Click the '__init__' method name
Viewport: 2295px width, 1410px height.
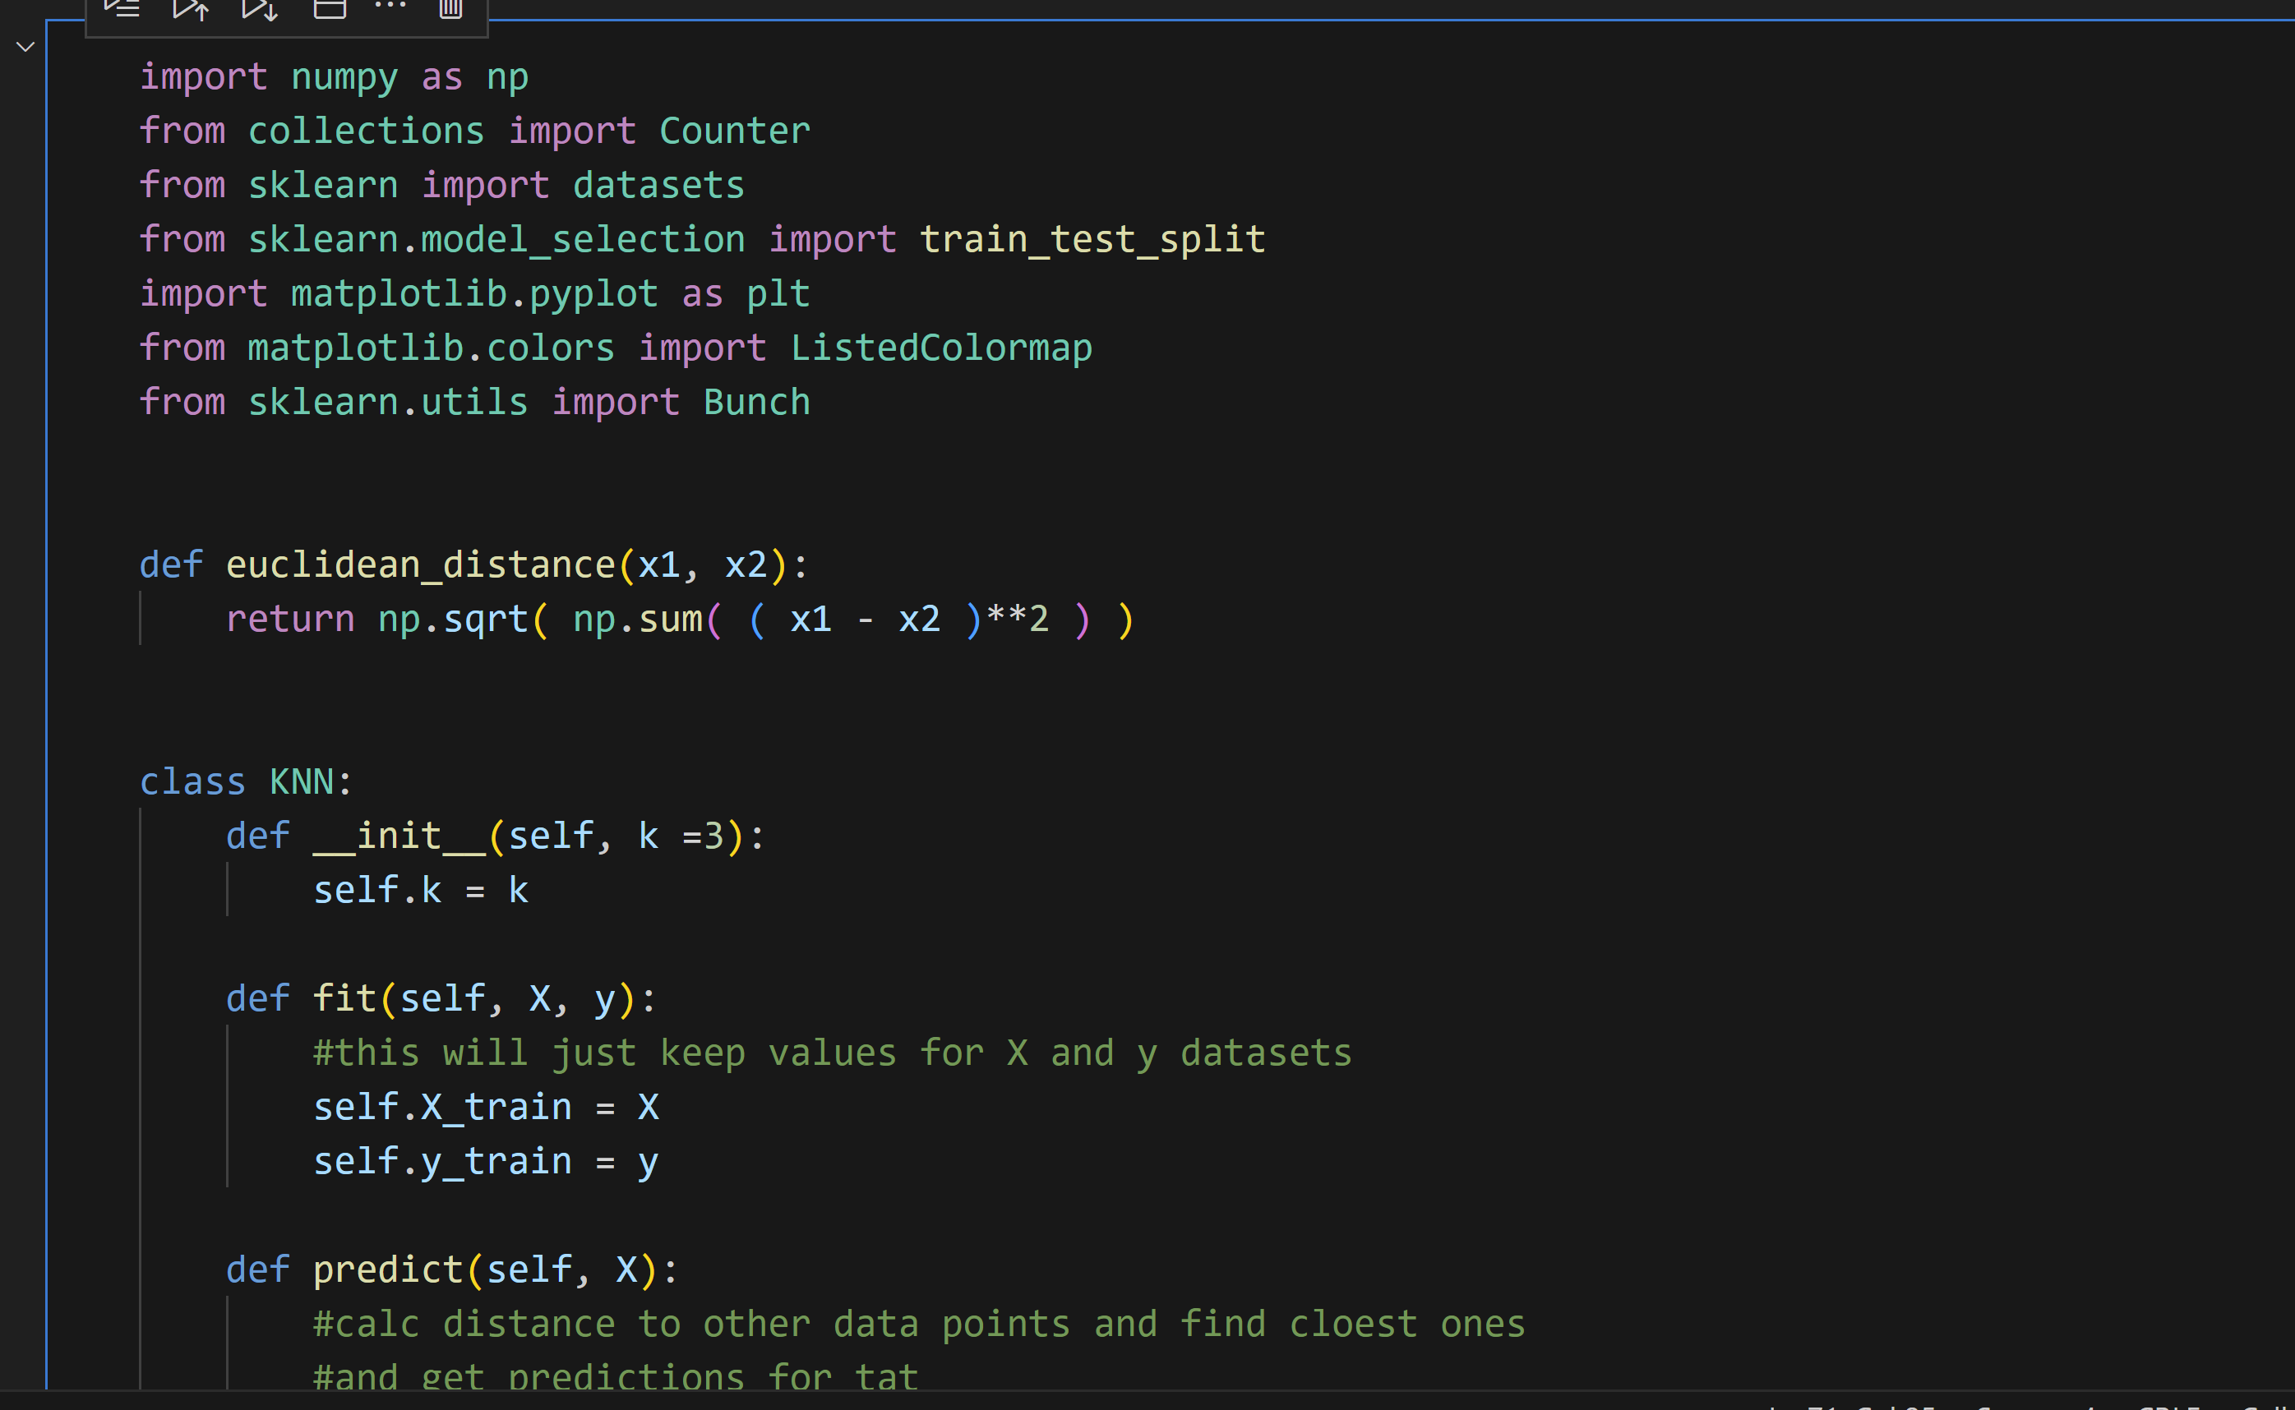(399, 836)
